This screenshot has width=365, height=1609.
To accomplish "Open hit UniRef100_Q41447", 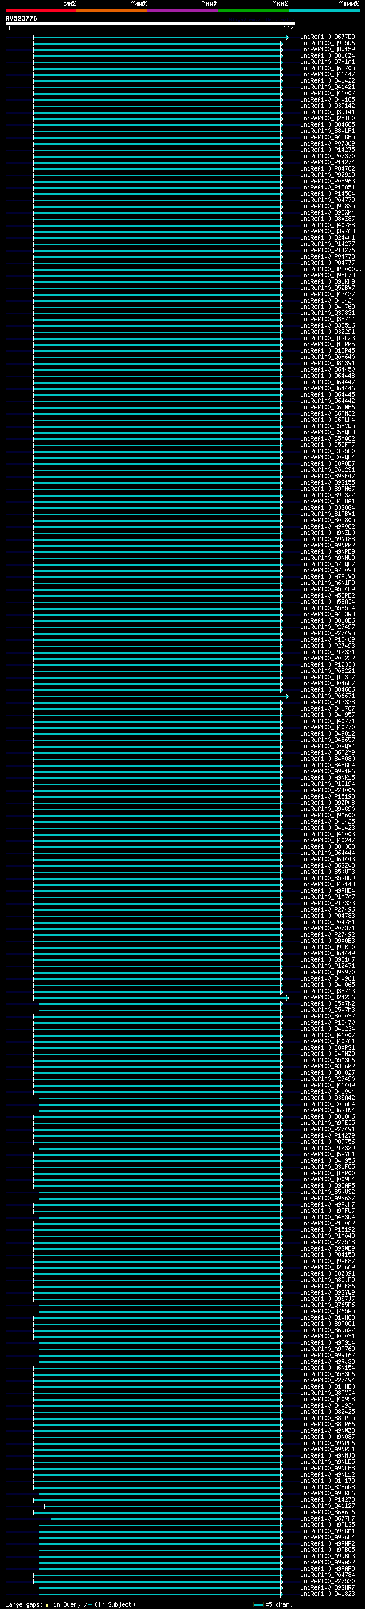I will pyautogui.click(x=327, y=74).
